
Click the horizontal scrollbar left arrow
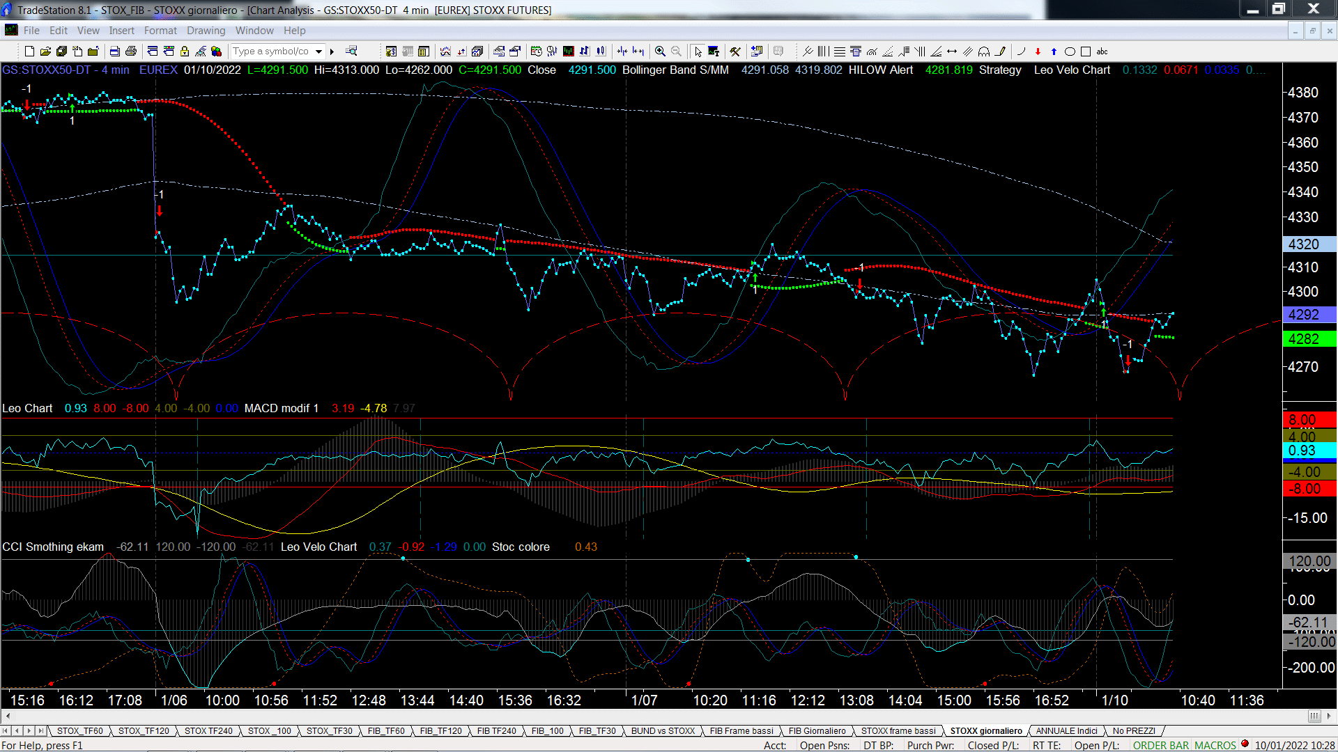pos(8,716)
